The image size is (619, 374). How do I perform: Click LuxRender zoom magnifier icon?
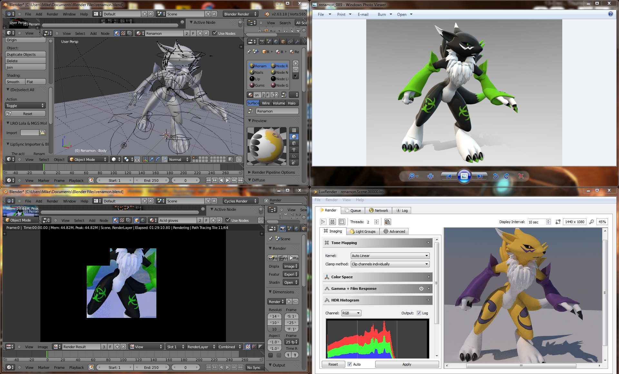[592, 222]
